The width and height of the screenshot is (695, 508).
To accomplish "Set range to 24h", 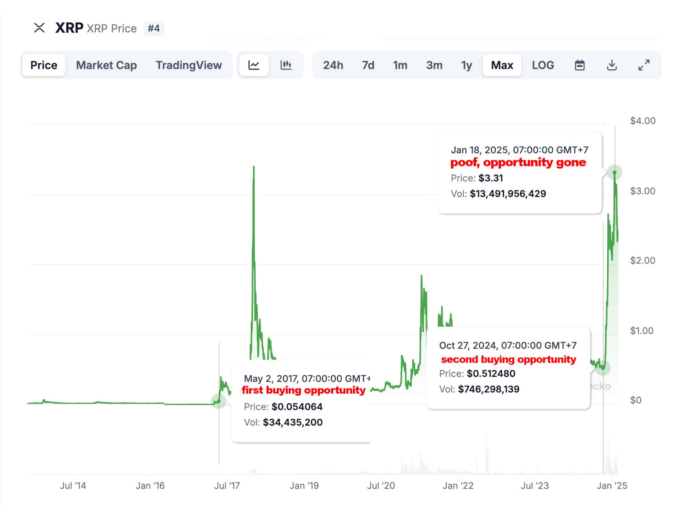I will (333, 65).
